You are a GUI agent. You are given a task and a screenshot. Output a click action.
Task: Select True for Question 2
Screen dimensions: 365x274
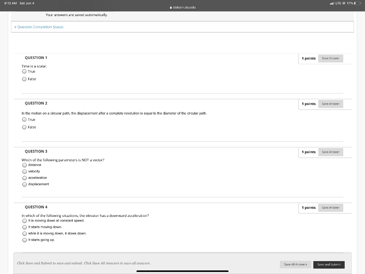(24, 120)
